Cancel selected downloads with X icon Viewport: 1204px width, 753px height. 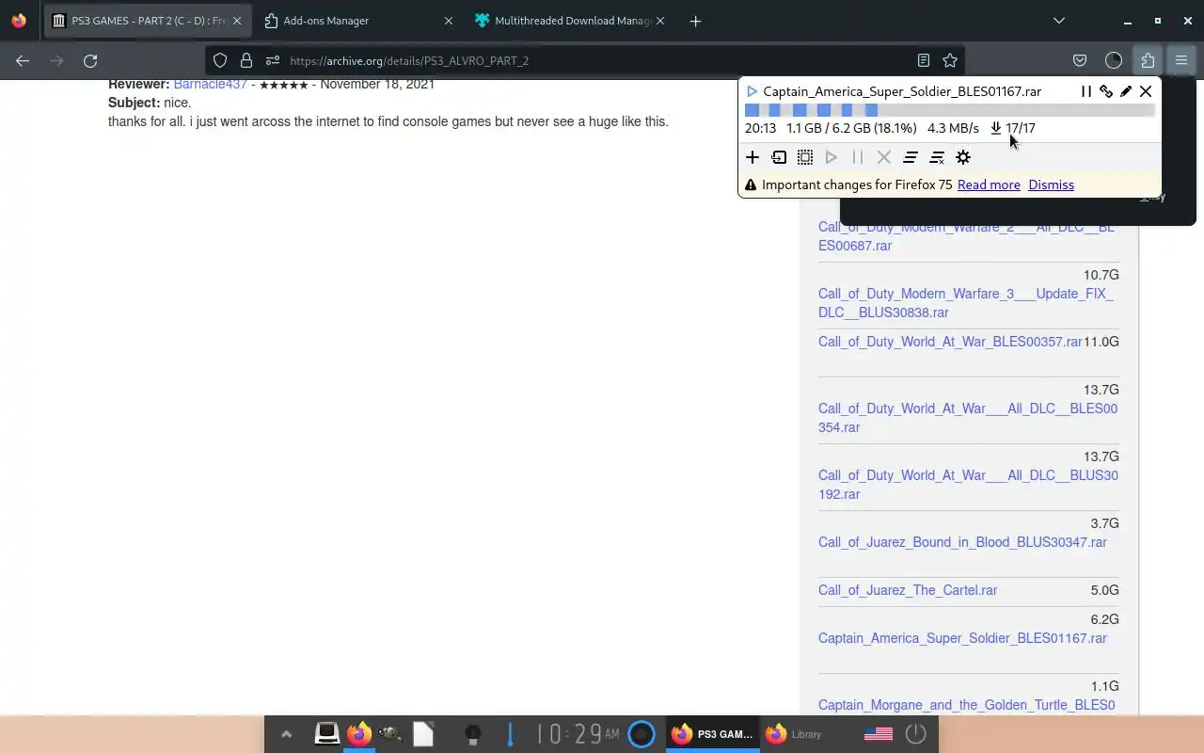pos(884,157)
